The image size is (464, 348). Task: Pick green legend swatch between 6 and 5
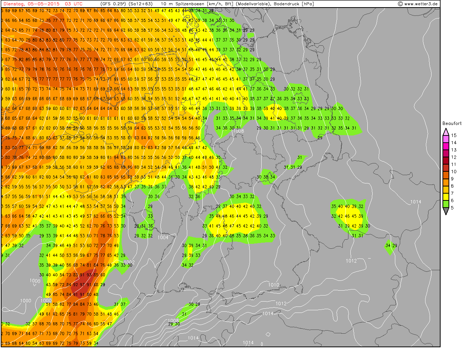point(446,203)
